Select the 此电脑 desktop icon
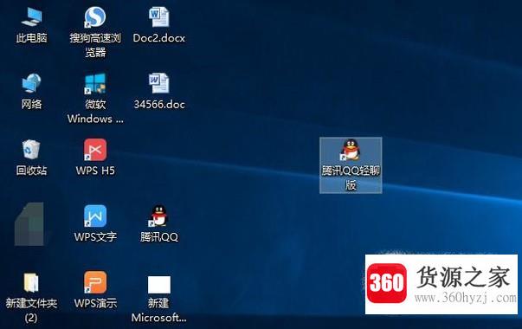 (x=31, y=16)
